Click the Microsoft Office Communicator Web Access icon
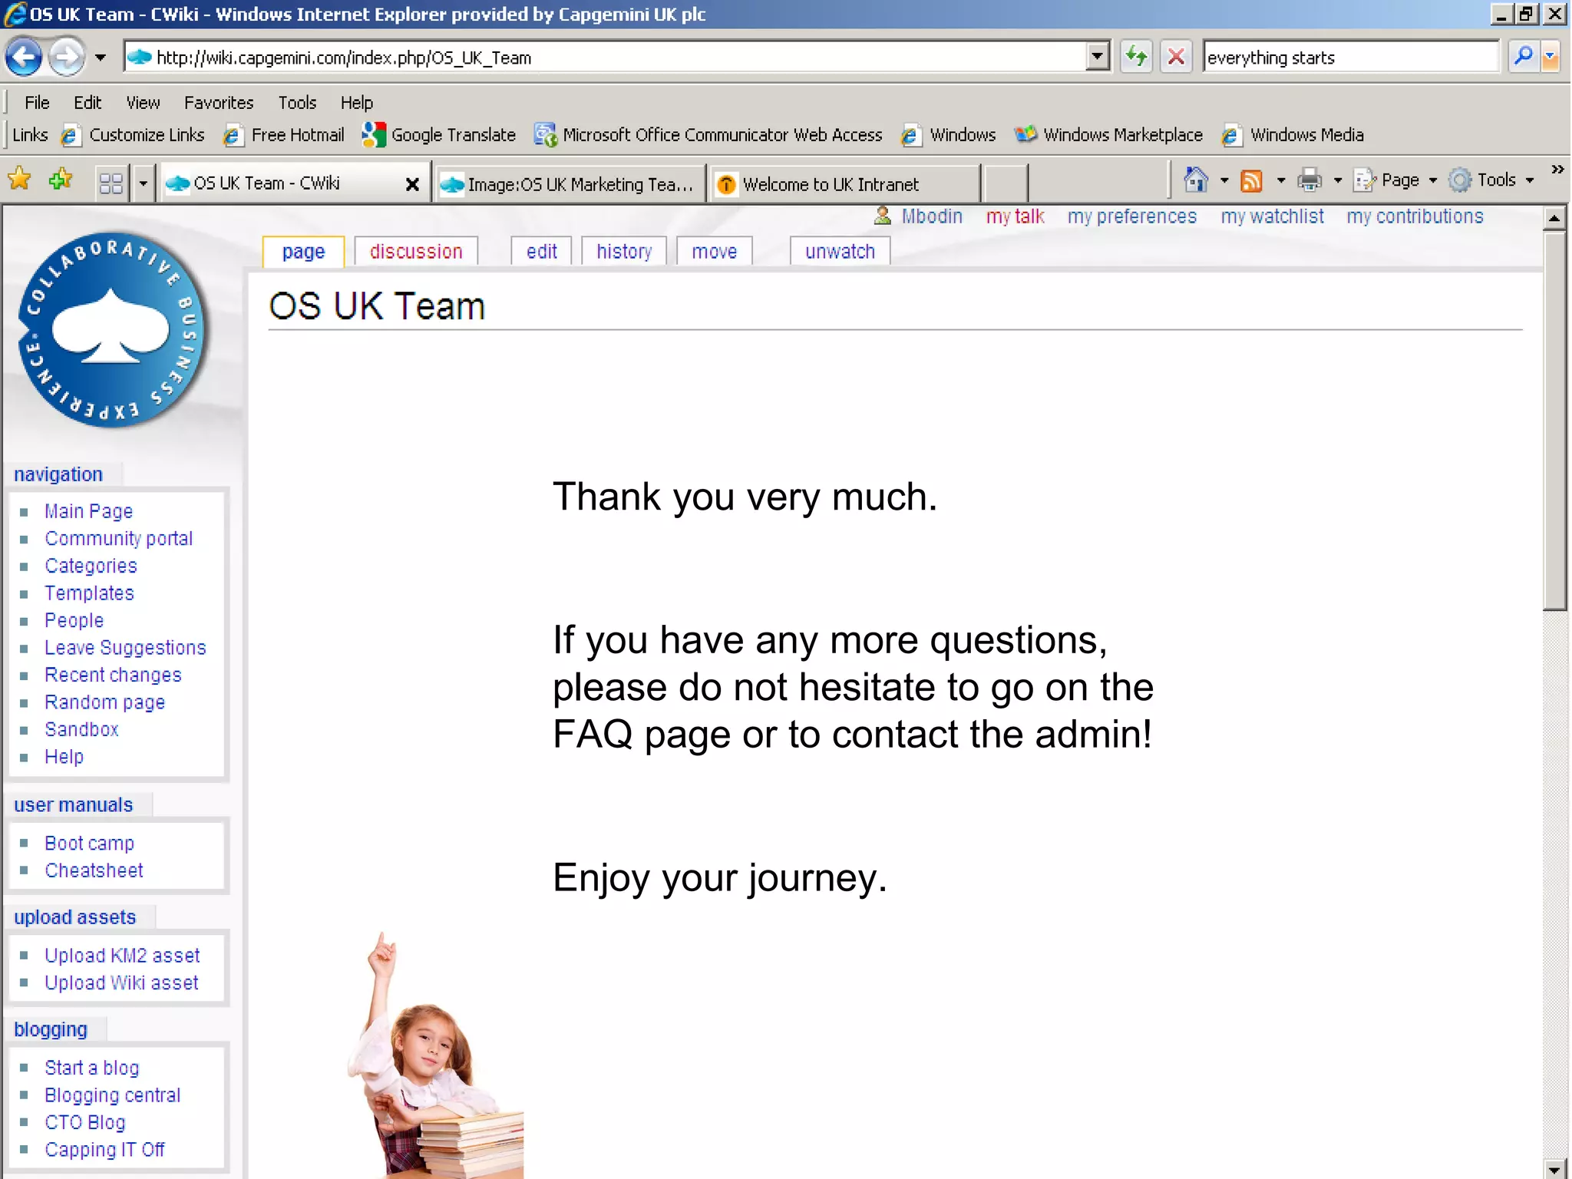 (x=546, y=135)
